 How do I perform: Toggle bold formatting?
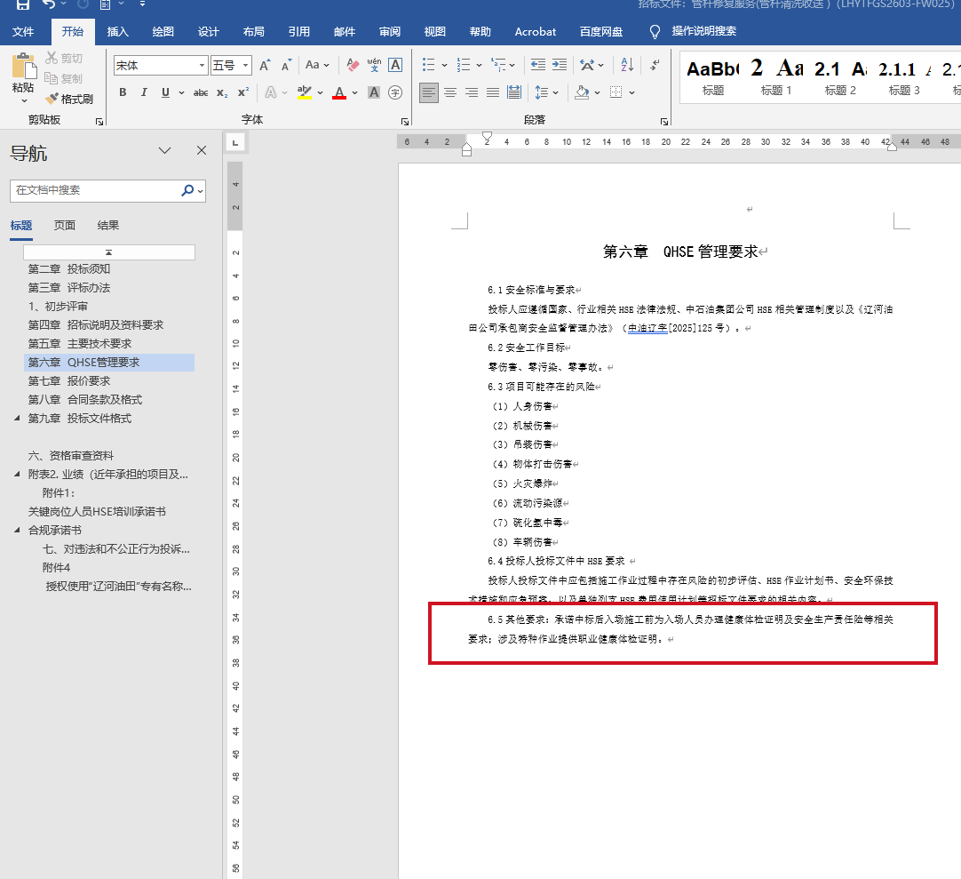123,92
